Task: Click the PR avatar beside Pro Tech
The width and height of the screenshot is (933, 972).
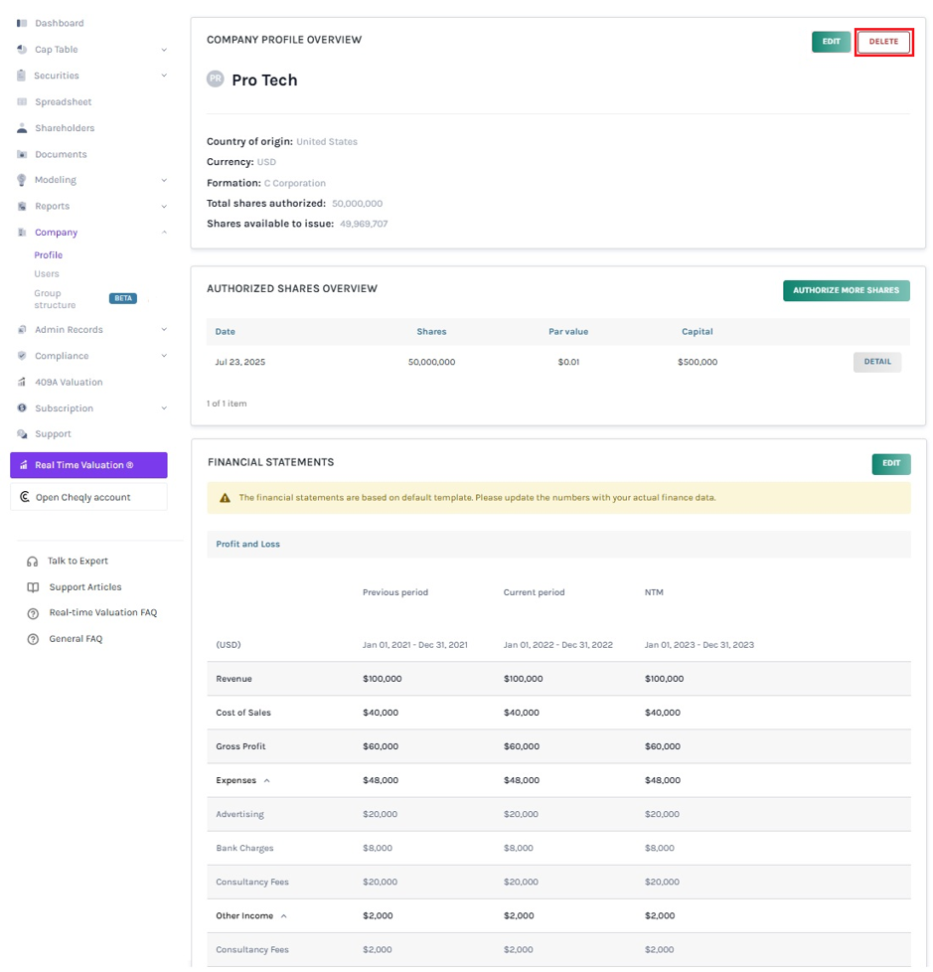Action: 216,79
